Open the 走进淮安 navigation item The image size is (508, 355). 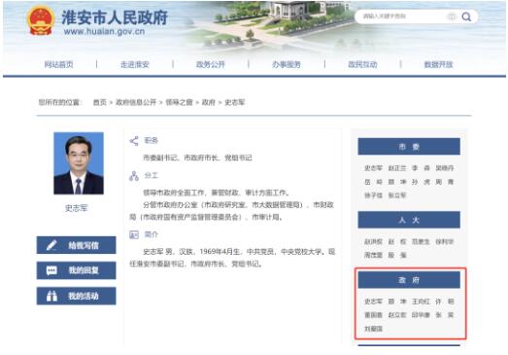pyautogui.click(x=135, y=64)
